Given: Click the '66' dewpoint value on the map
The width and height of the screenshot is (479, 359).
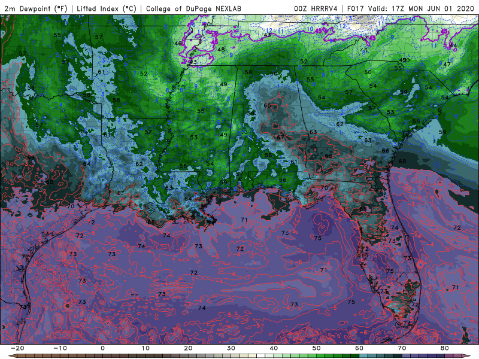Looking at the screenshot, I should tap(386, 151).
